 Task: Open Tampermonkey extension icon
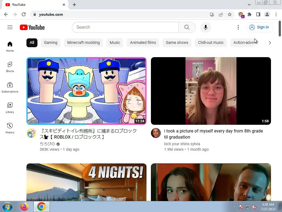click(x=241, y=15)
